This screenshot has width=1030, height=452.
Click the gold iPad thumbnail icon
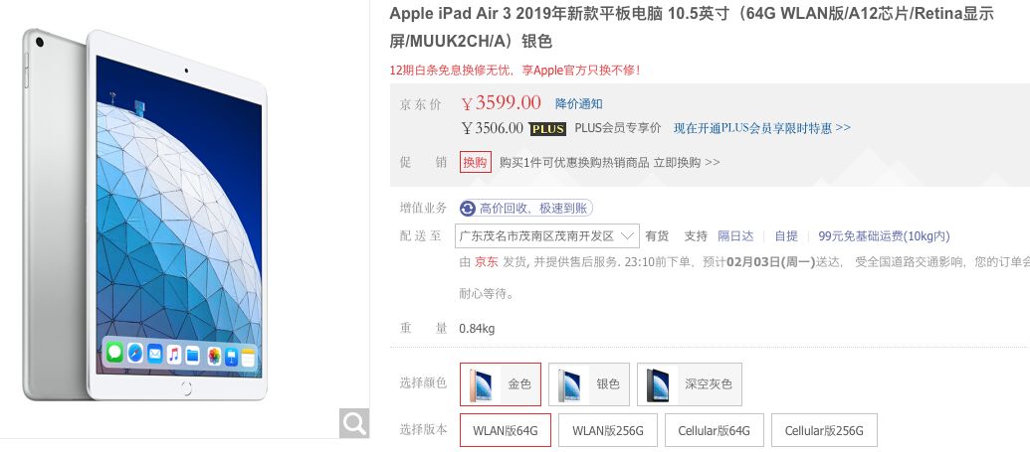481,384
